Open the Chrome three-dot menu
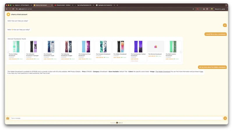The width and height of the screenshot is (233, 131). (x=226, y=9)
